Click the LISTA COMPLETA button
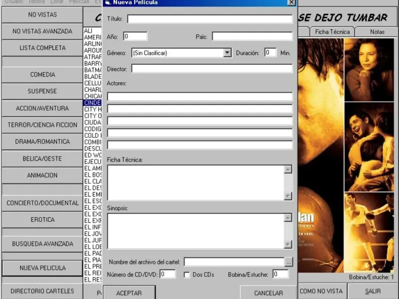Image resolution: width=399 pixels, height=299 pixels. click(x=42, y=48)
